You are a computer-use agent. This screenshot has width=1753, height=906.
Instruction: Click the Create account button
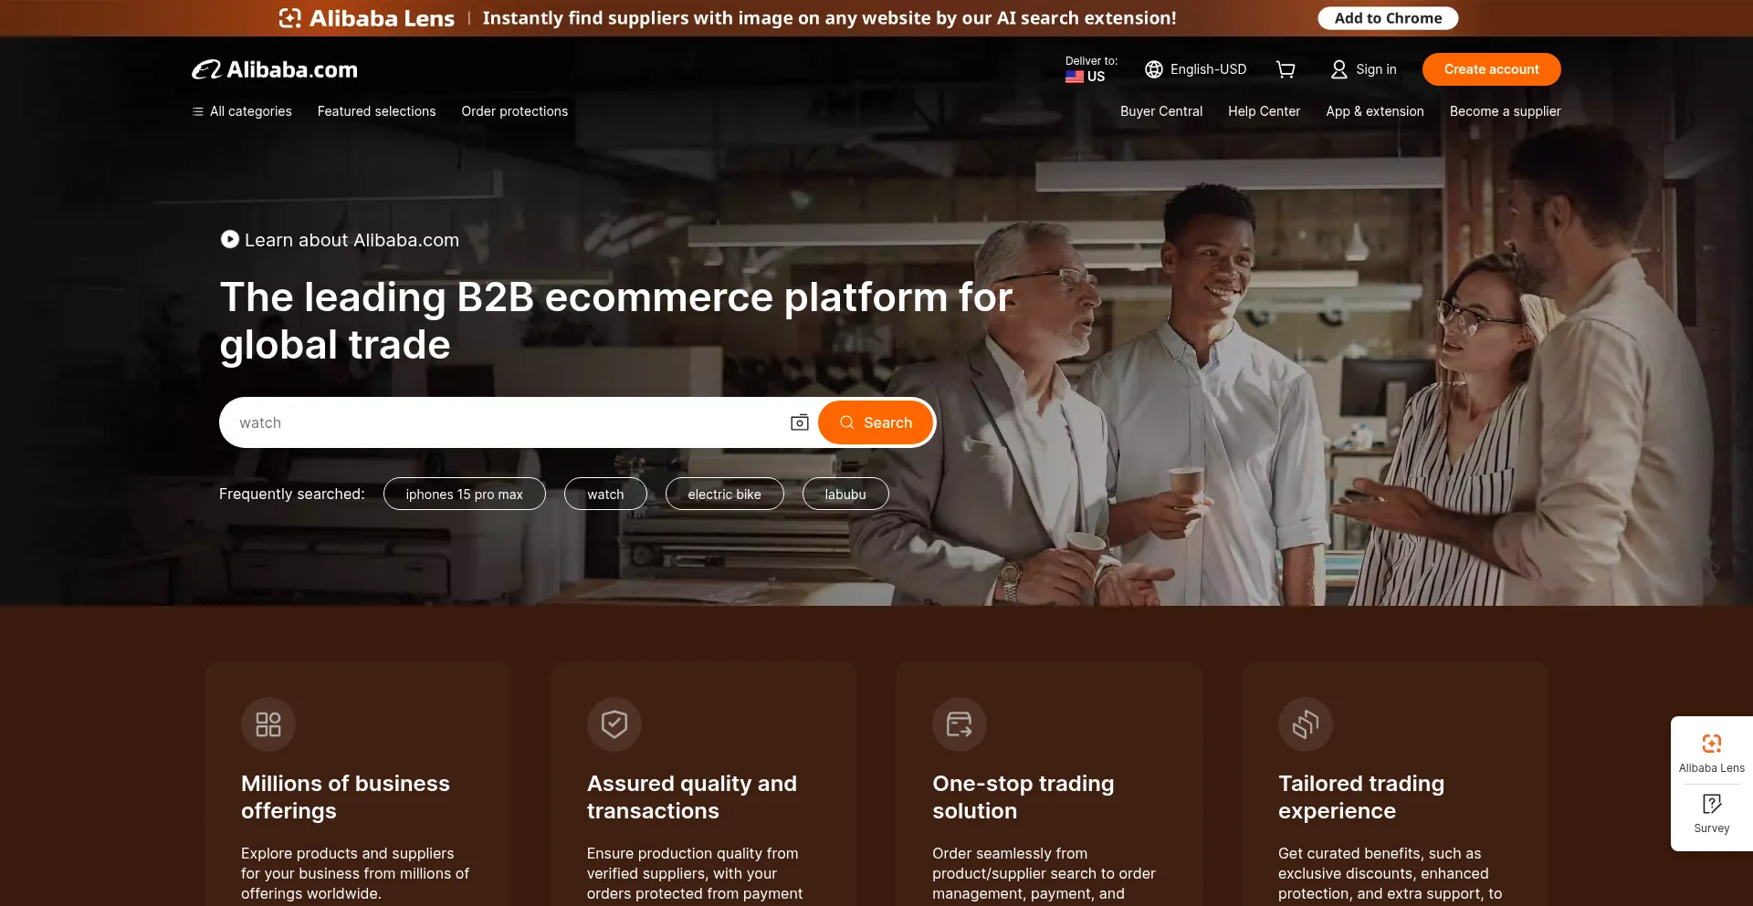pyautogui.click(x=1491, y=69)
